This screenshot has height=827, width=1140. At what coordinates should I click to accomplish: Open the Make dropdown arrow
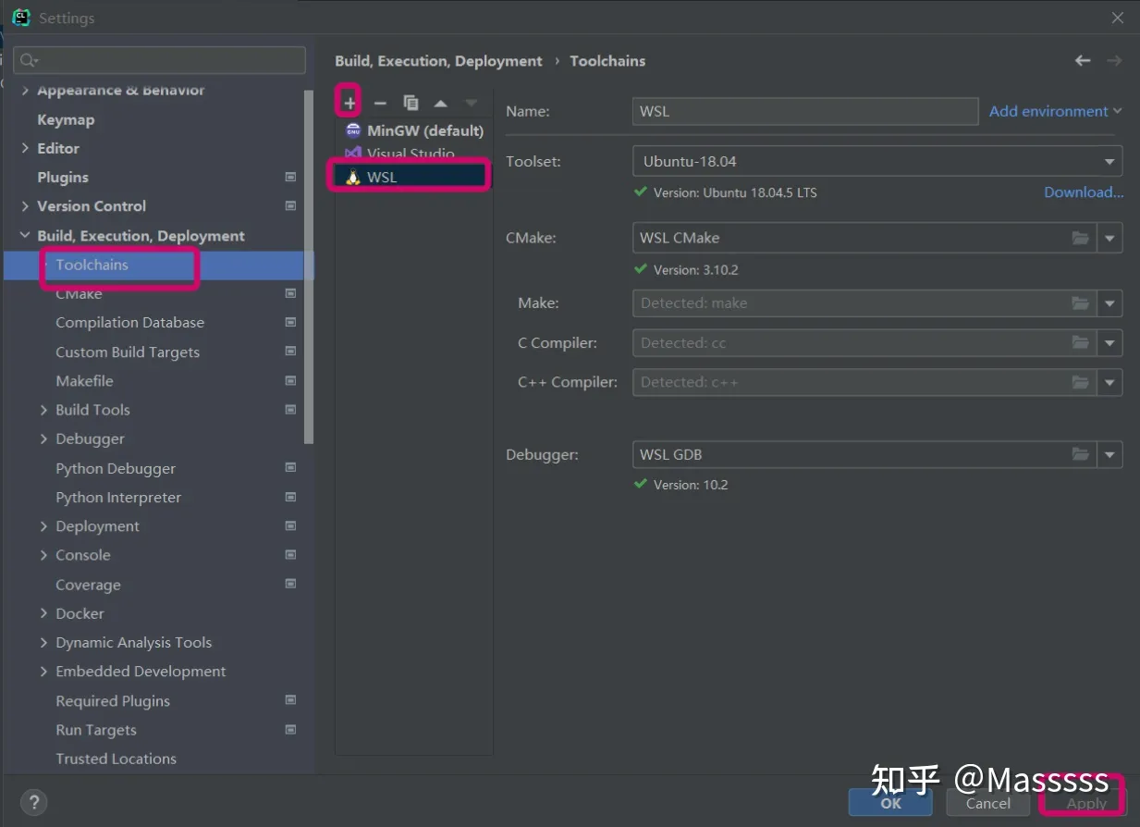coord(1110,302)
